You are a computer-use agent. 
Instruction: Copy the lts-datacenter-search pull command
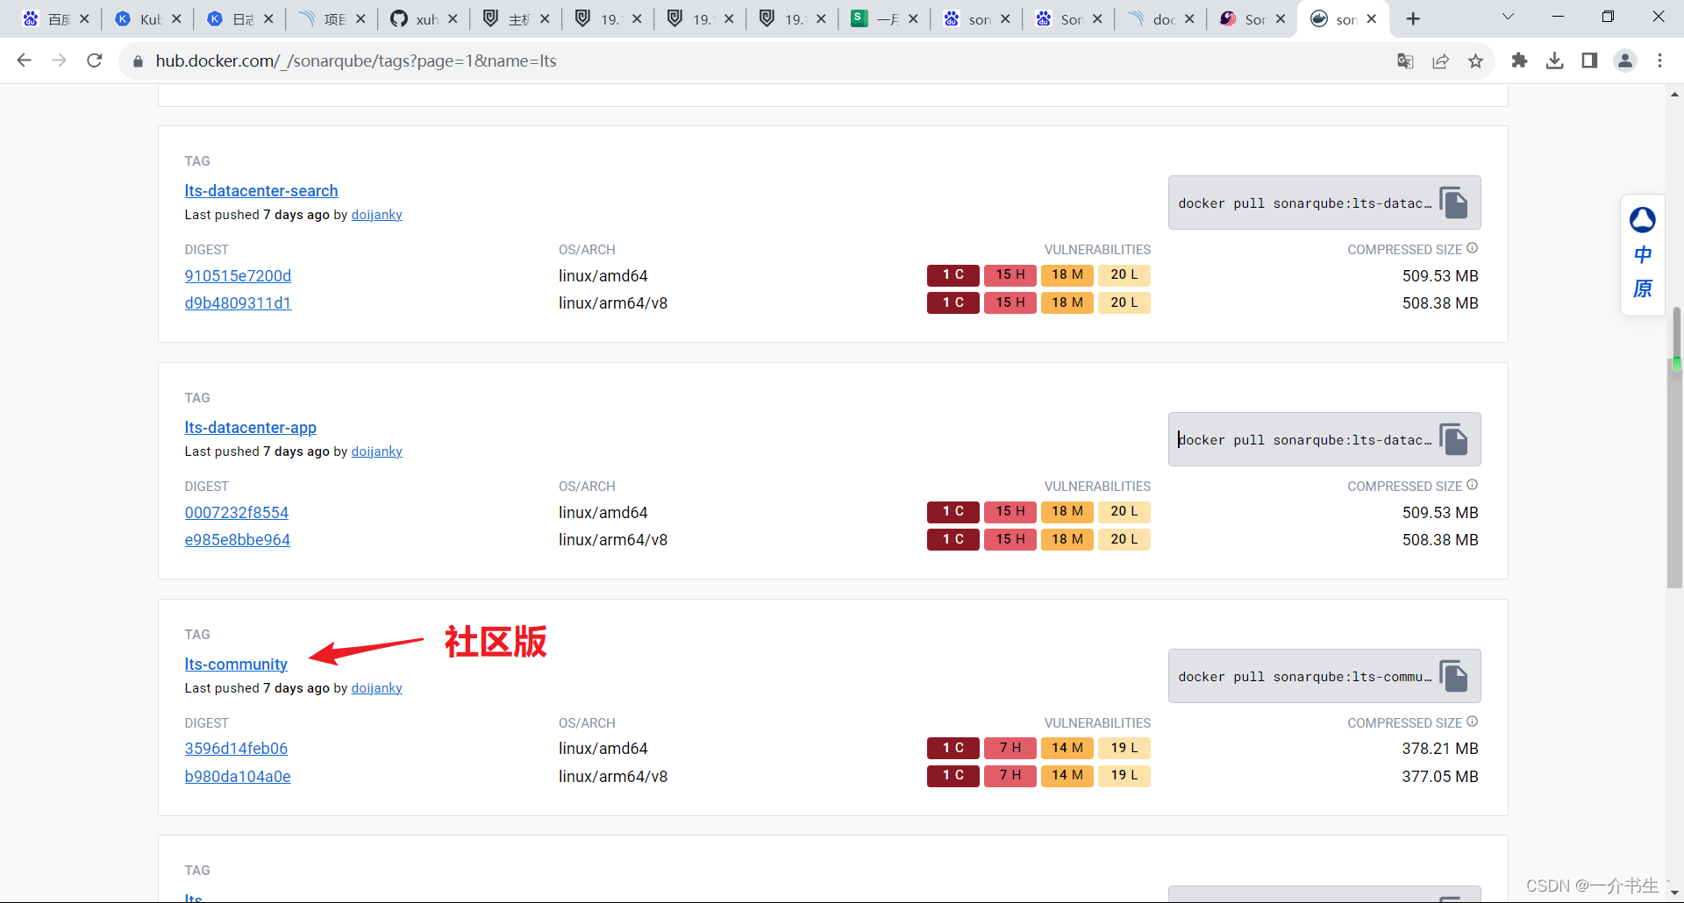[1453, 203]
